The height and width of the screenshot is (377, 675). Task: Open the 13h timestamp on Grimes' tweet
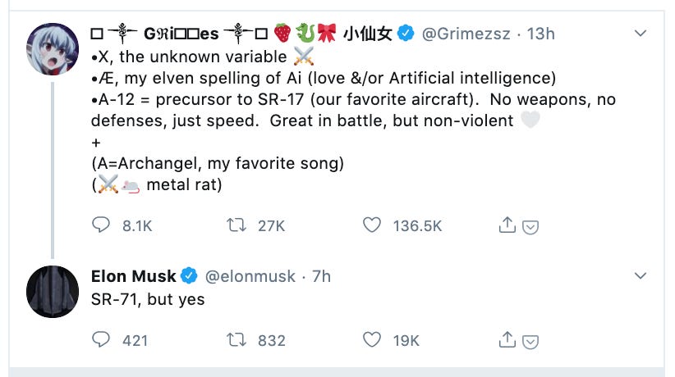coord(541,34)
